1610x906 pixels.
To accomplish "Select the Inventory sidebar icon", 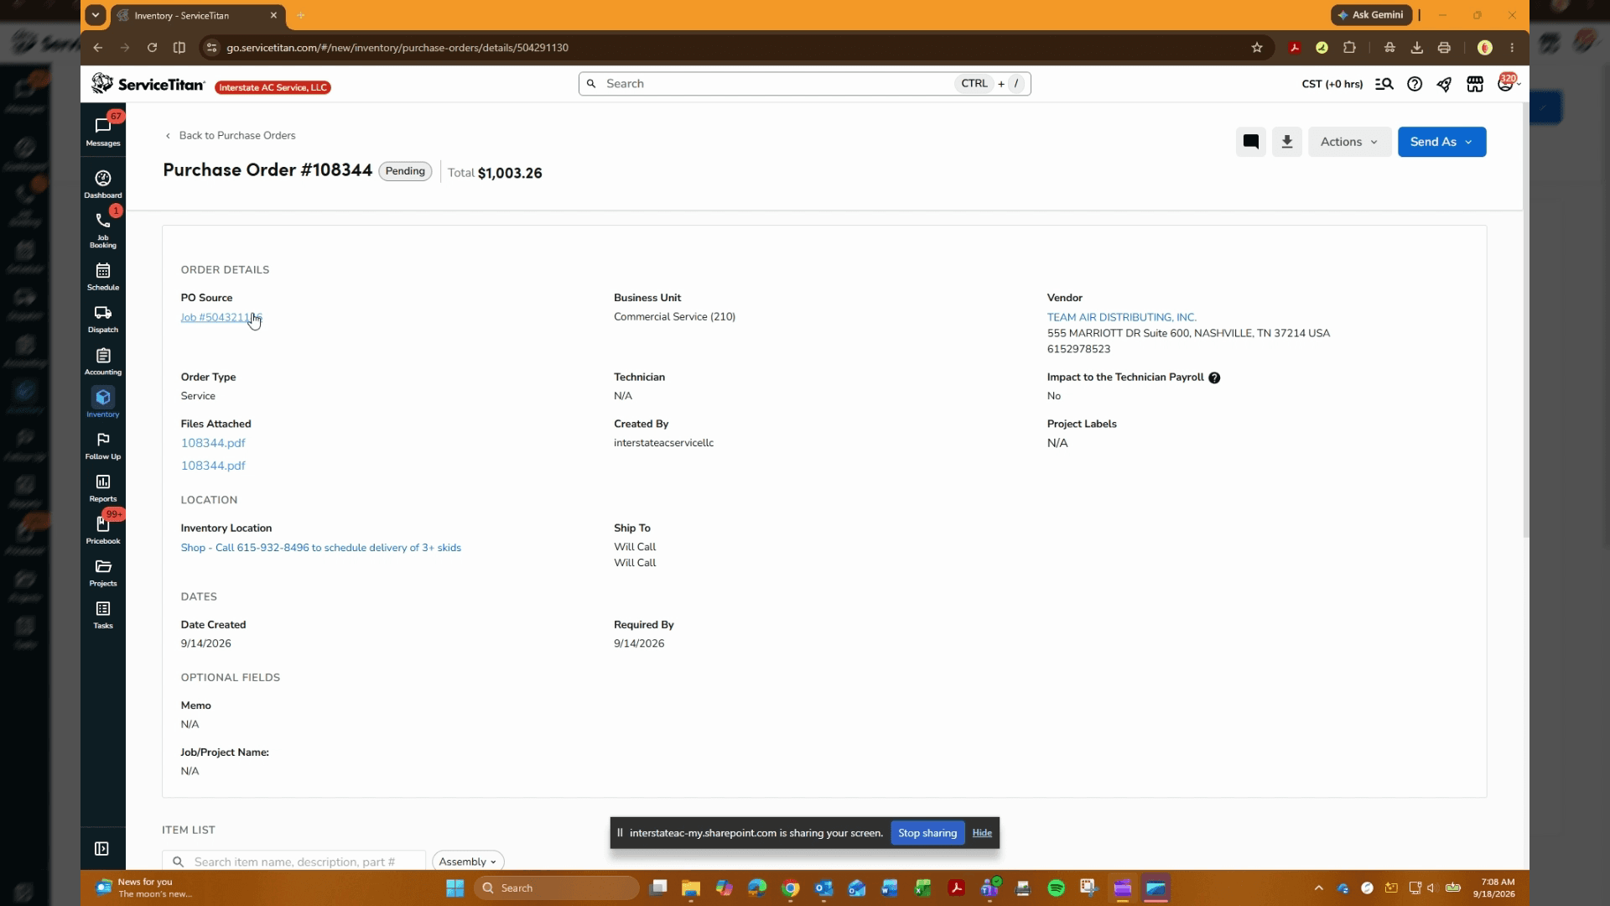I will [103, 403].
